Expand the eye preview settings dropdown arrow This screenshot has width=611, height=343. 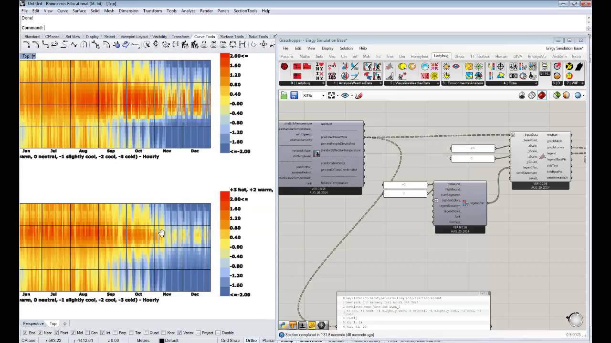tap(352, 95)
